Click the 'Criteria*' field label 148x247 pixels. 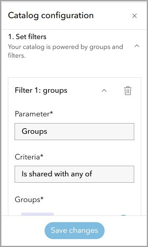pos(29,157)
